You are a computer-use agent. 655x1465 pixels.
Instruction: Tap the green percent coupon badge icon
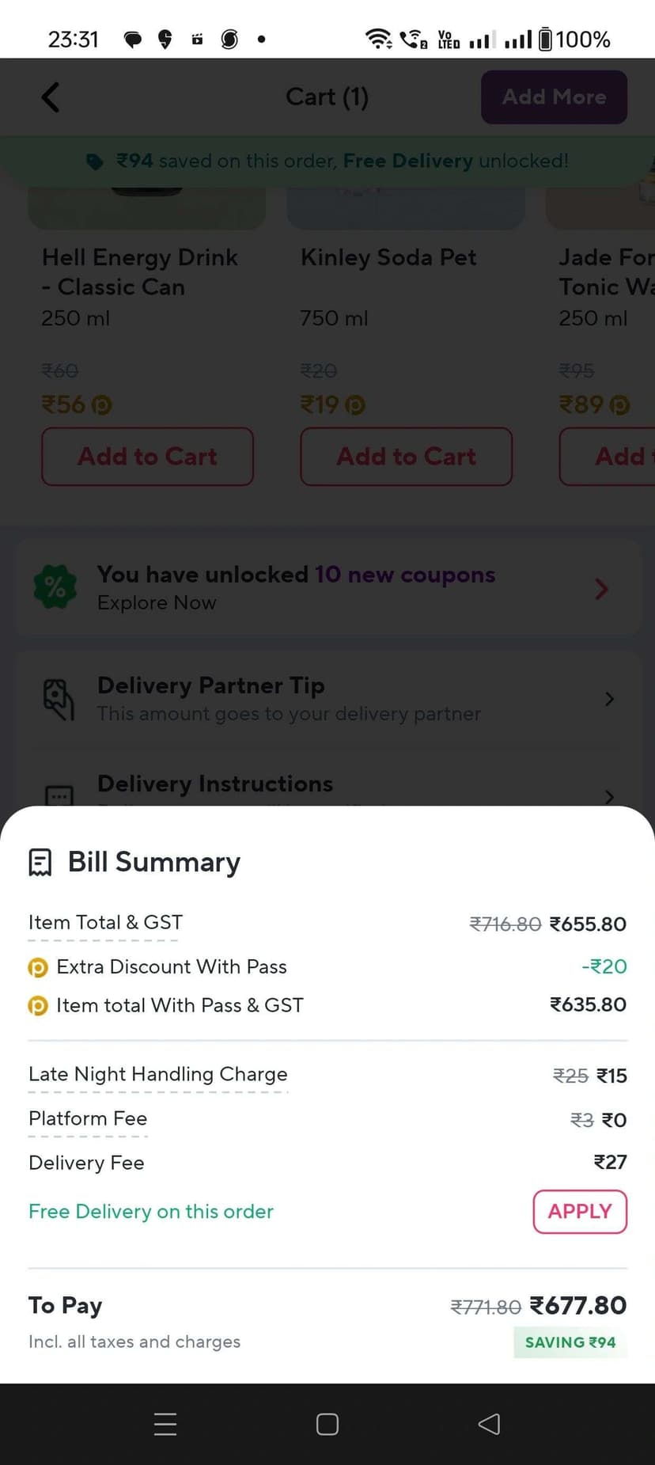[x=55, y=587]
